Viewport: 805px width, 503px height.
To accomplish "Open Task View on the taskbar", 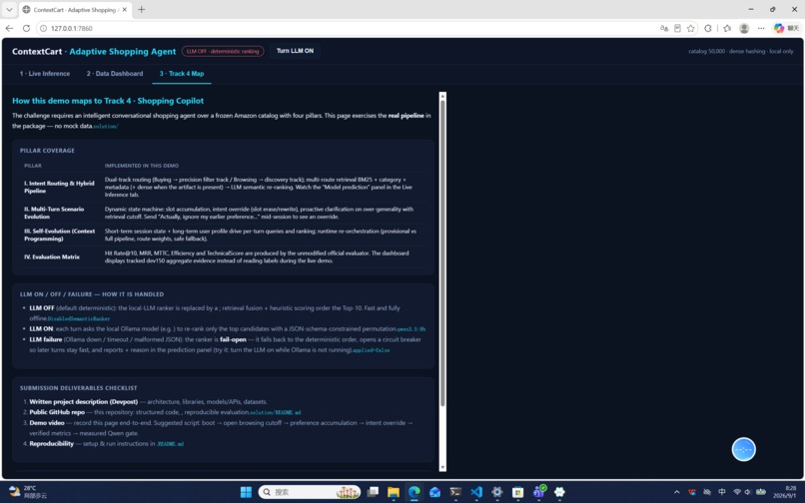I will (373, 492).
